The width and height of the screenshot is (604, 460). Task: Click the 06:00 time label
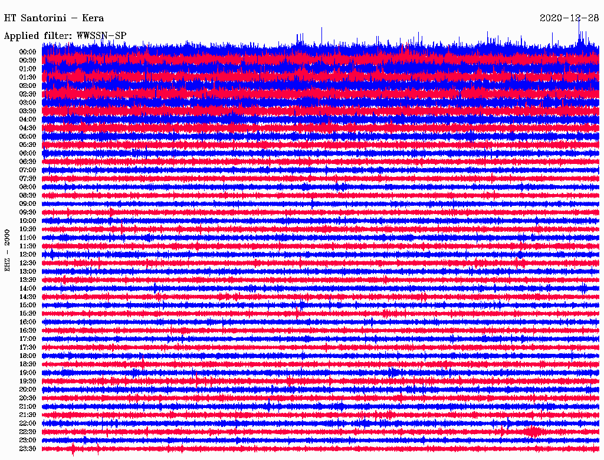pos(28,153)
